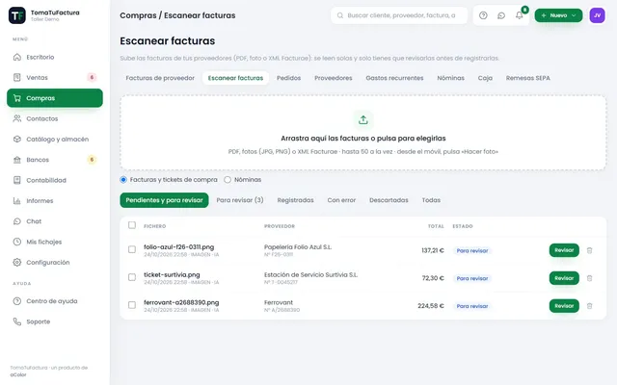Check the ferrovant-a2688390.png row checkbox
Viewport: 617px width, 385px height.
tap(132, 305)
